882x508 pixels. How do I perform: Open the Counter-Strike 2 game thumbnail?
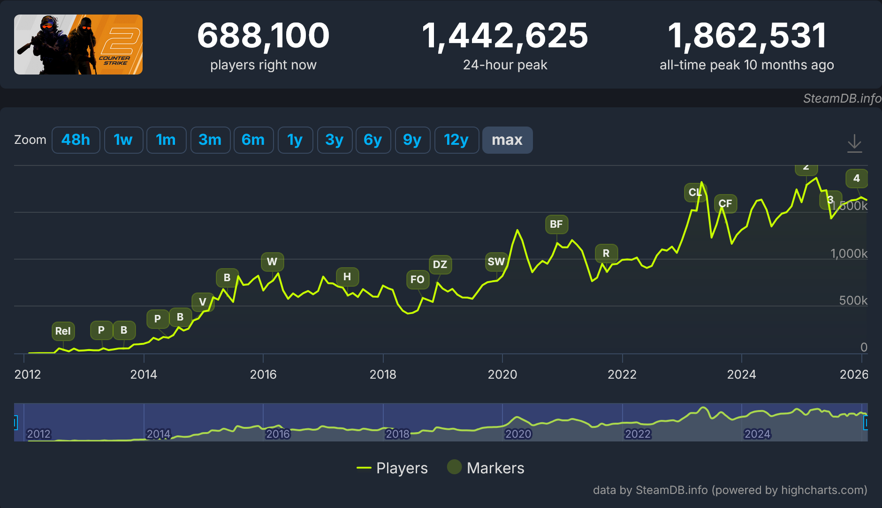[x=78, y=45]
